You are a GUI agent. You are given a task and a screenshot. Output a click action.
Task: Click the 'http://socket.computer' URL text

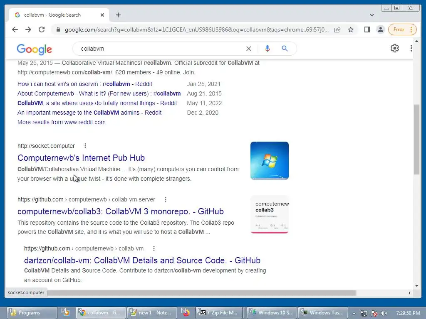(46, 146)
